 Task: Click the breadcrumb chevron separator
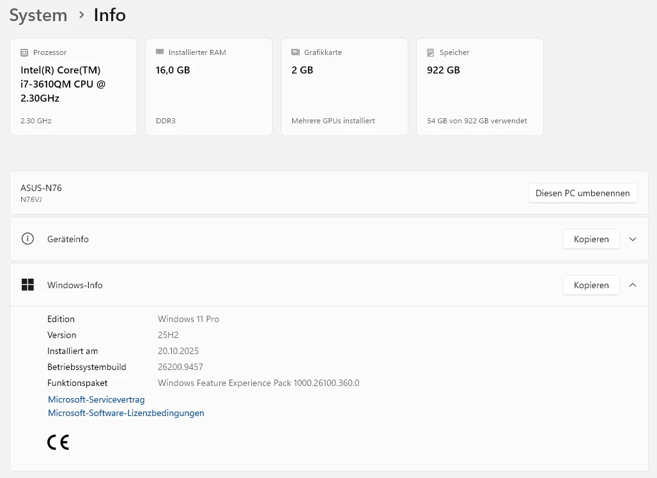(82, 15)
